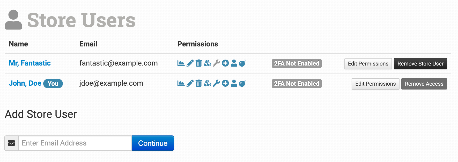This screenshot has height=162, width=458.
Task: Focus the Enter Email Address field
Action: coord(75,143)
